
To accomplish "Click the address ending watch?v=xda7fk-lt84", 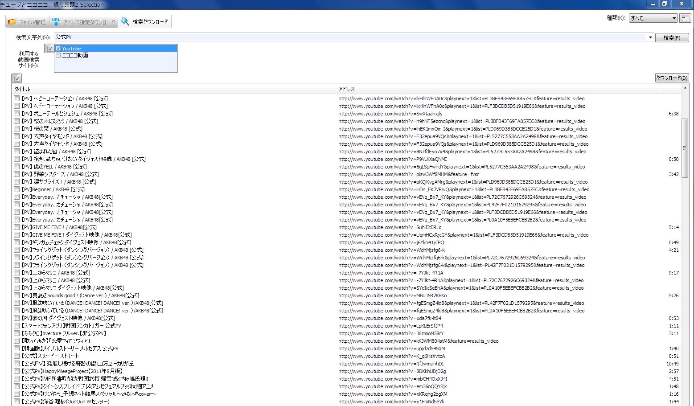I will pyautogui.click(x=390, y=318).
